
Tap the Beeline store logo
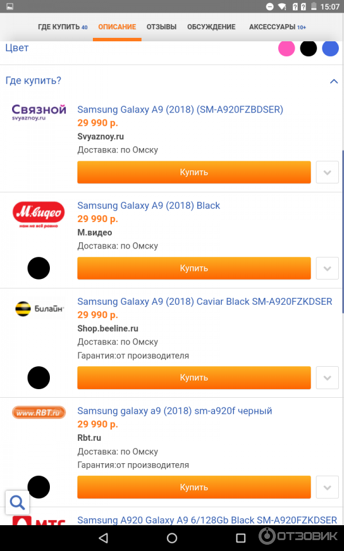point(39,309)
